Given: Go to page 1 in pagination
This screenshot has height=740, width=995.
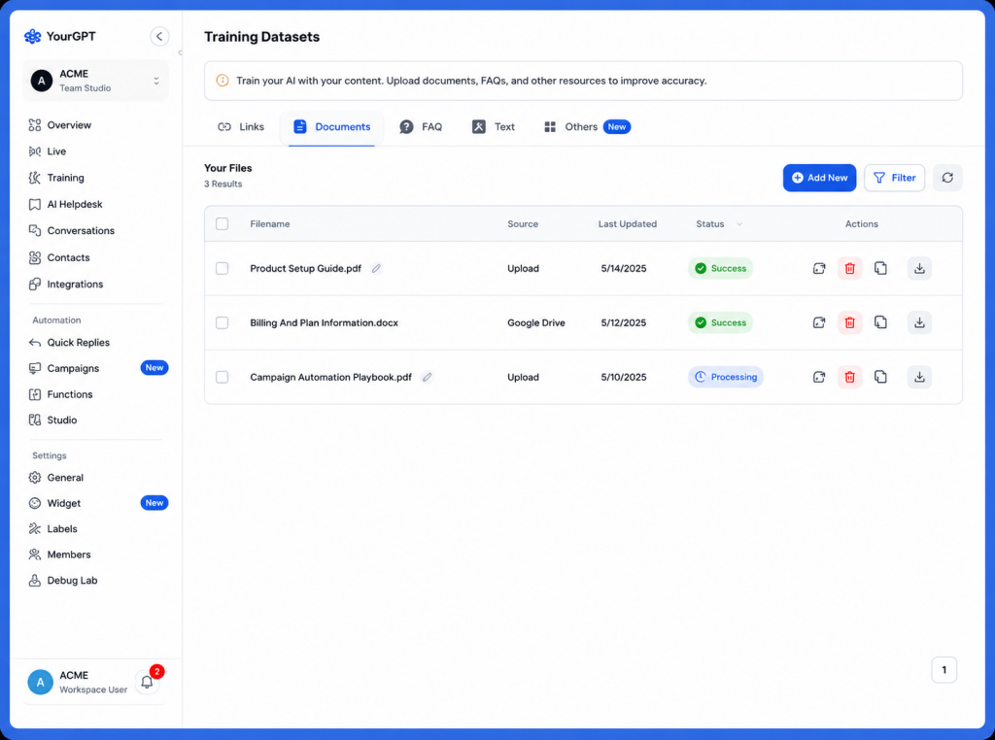Looking at the screenshot, I should [944, 670].
